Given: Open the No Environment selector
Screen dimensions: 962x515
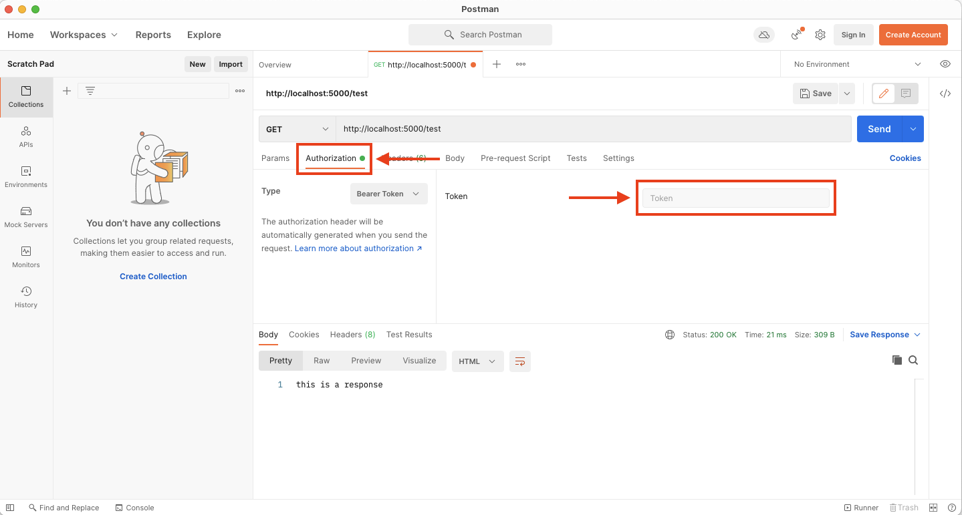Looking at the screenshot, I should coord(856,64).
